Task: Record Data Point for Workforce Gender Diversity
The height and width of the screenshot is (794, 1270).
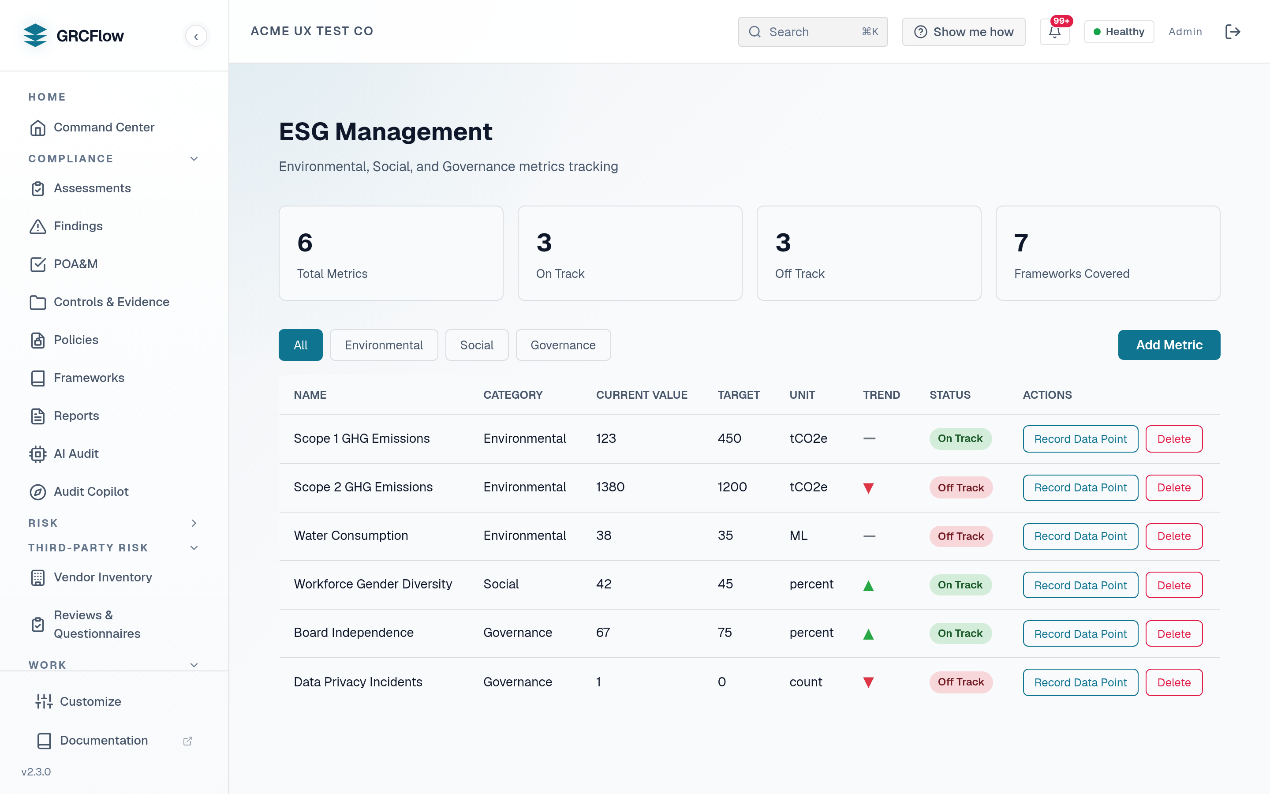Action: point(1080,585)
